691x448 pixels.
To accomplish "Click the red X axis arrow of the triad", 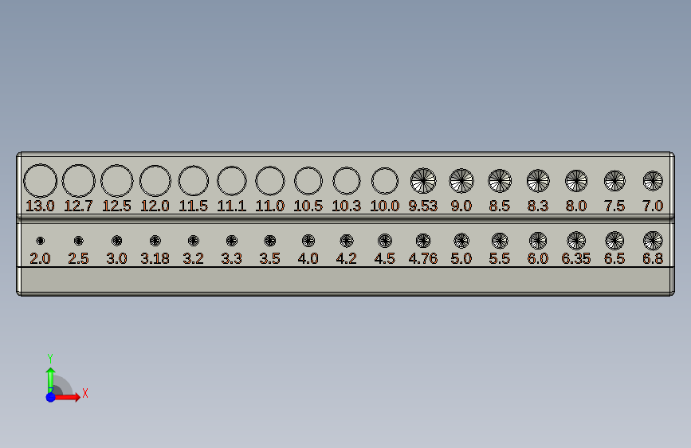I will [67, 397].
